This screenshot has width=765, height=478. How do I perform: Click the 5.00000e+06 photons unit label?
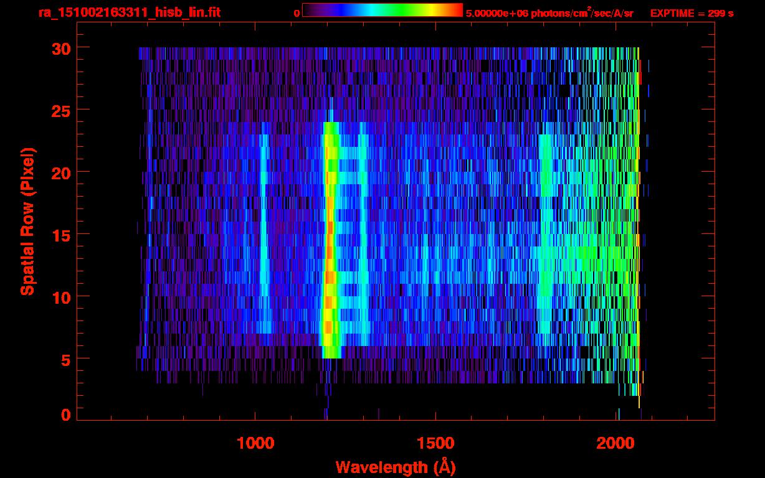coord(549,12)
